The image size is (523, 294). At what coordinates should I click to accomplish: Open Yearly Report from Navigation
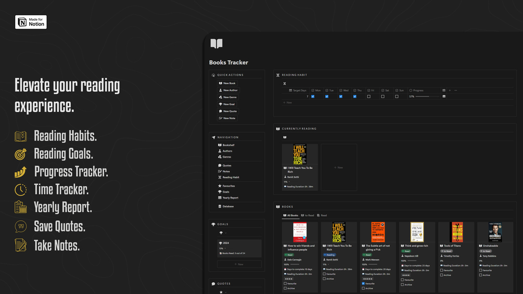pyautogui.click(x=228, y=198)
